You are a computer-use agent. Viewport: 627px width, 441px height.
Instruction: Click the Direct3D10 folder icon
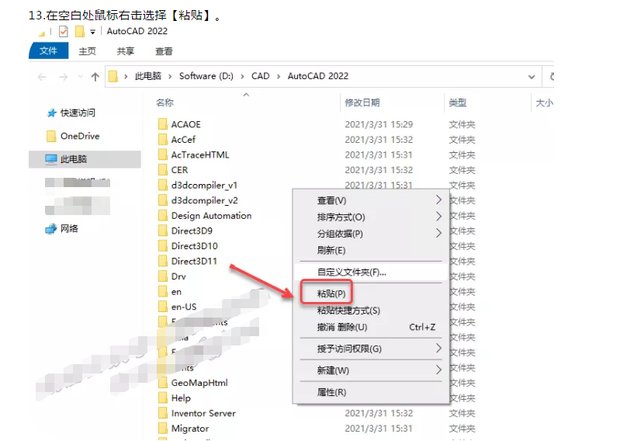point(163,245)
